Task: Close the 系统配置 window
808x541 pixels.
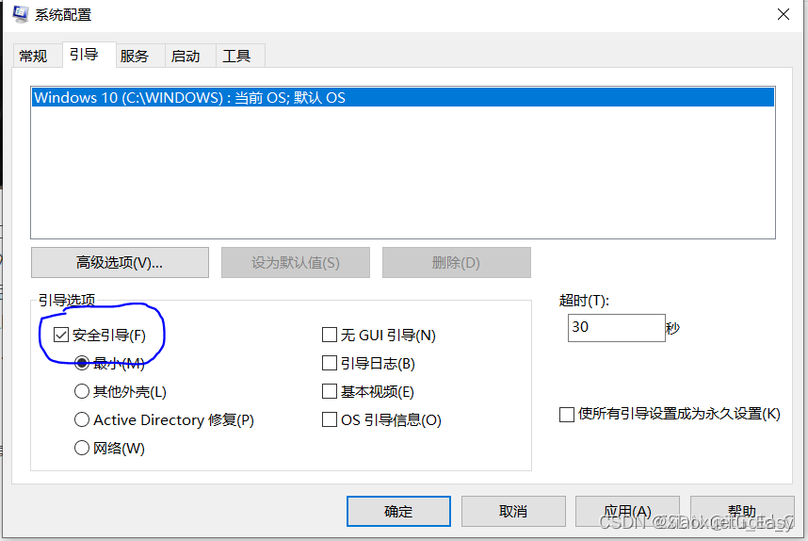Action: pyautogui.click(x=784, y=14)
